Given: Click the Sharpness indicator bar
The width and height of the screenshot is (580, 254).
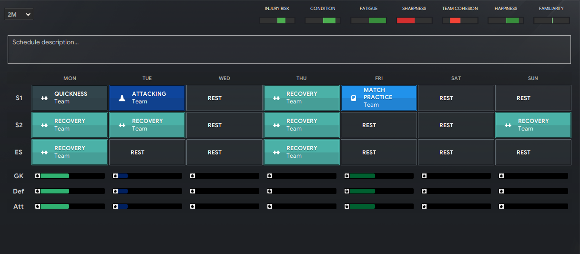Looking at the screenshot, I should point(415,20).
